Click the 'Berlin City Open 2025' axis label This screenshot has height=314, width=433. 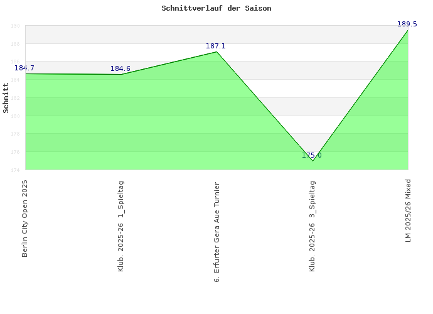tap(24, 218)
